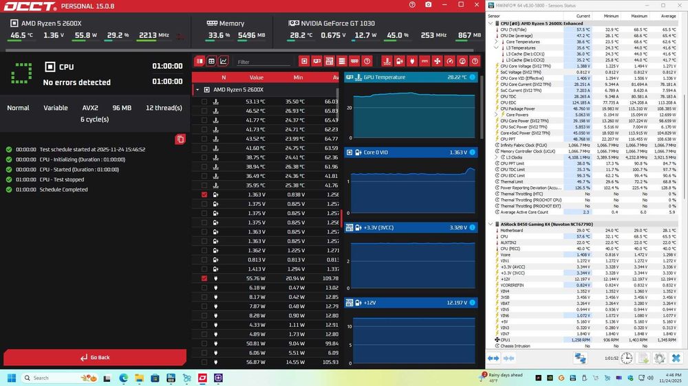Open HWiNFO remote network monitoring icon
The width and height of the screenshot is (688, 386).
tap(581, 358)
